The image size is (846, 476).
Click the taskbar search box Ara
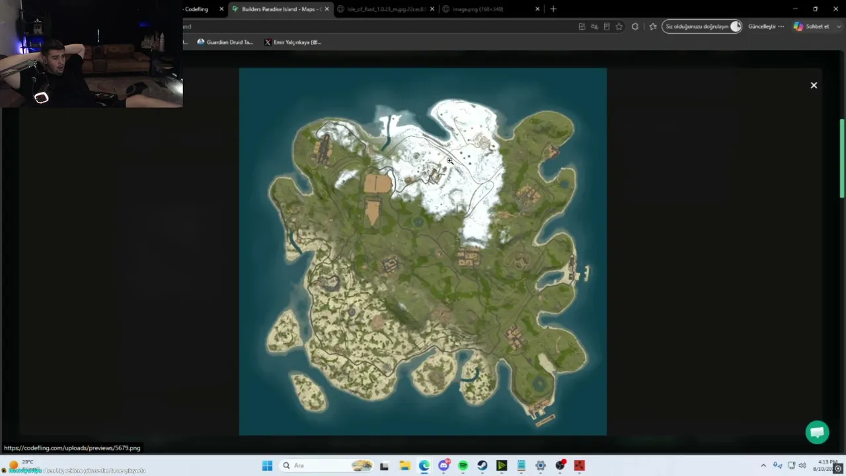pos(327,465)
